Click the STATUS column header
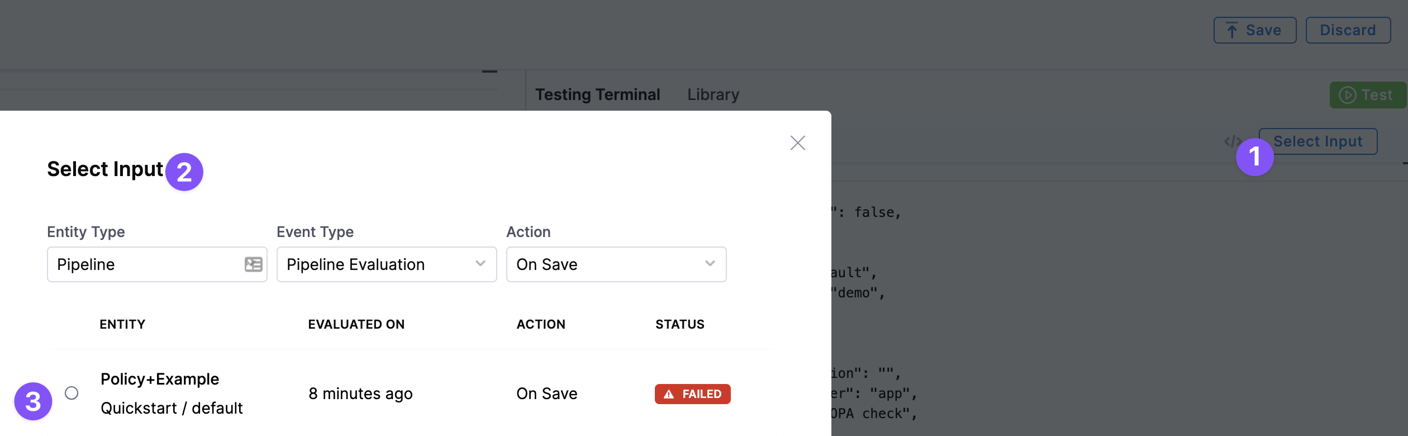 (679, 324)
